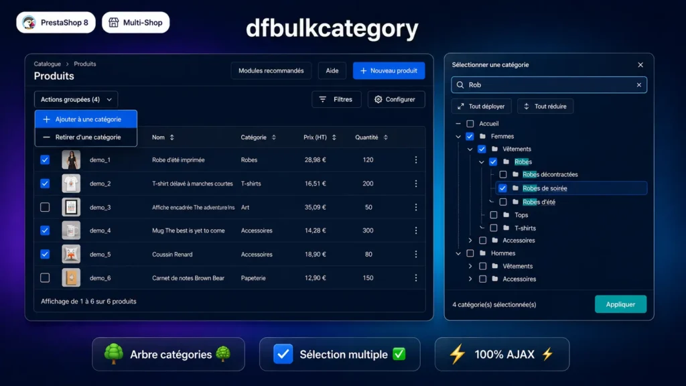Collapse the Femmes tree node
This screenshot has height=386, width=686.
458,137
